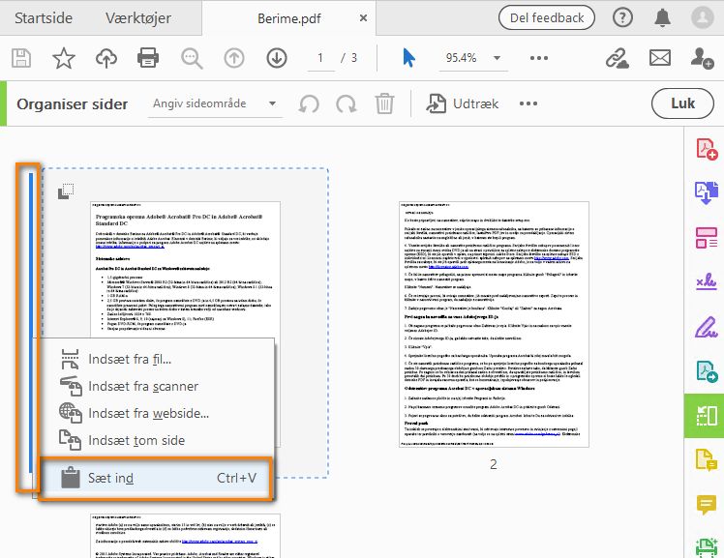Rotate pages counterclockwise

(x=309, y=103)
